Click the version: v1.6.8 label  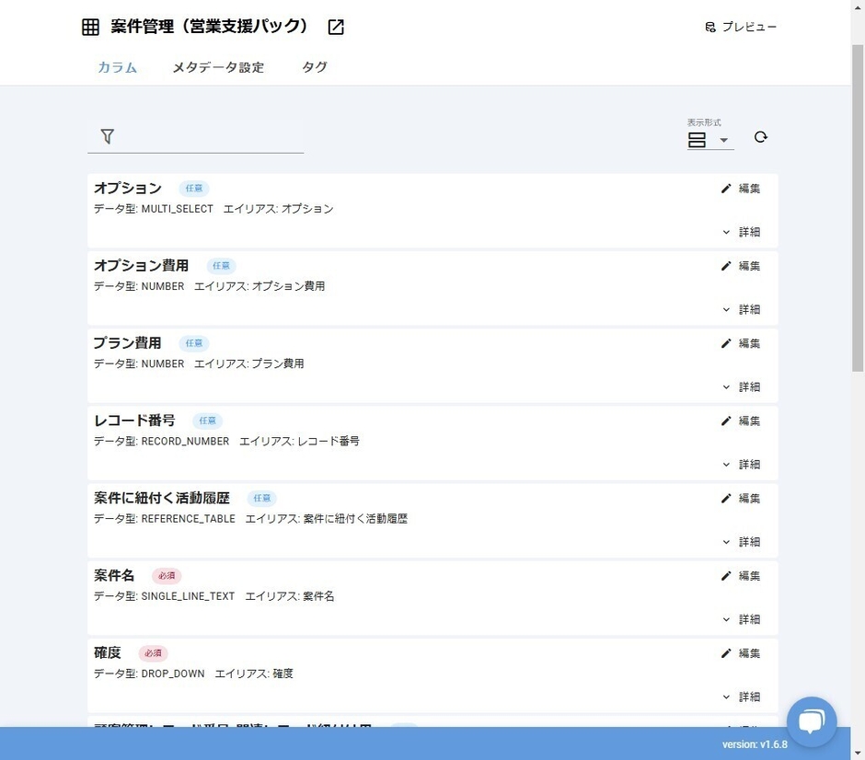point(755,744)
